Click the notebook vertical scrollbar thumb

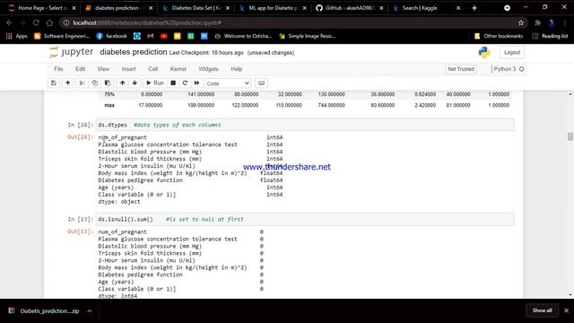point(570,136)
